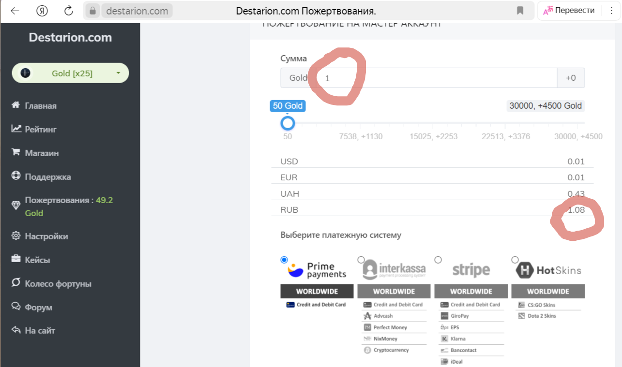Select Interkassa payment radio button
The image size is (622, 367).
coord(361,260)
